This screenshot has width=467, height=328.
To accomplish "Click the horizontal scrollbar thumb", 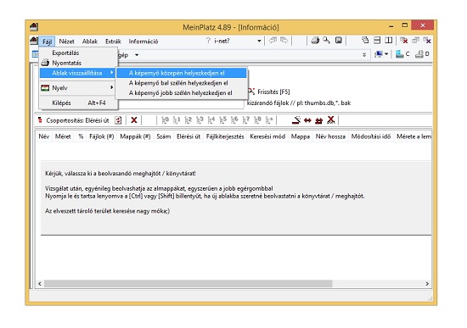I will (x=188, y=284).
